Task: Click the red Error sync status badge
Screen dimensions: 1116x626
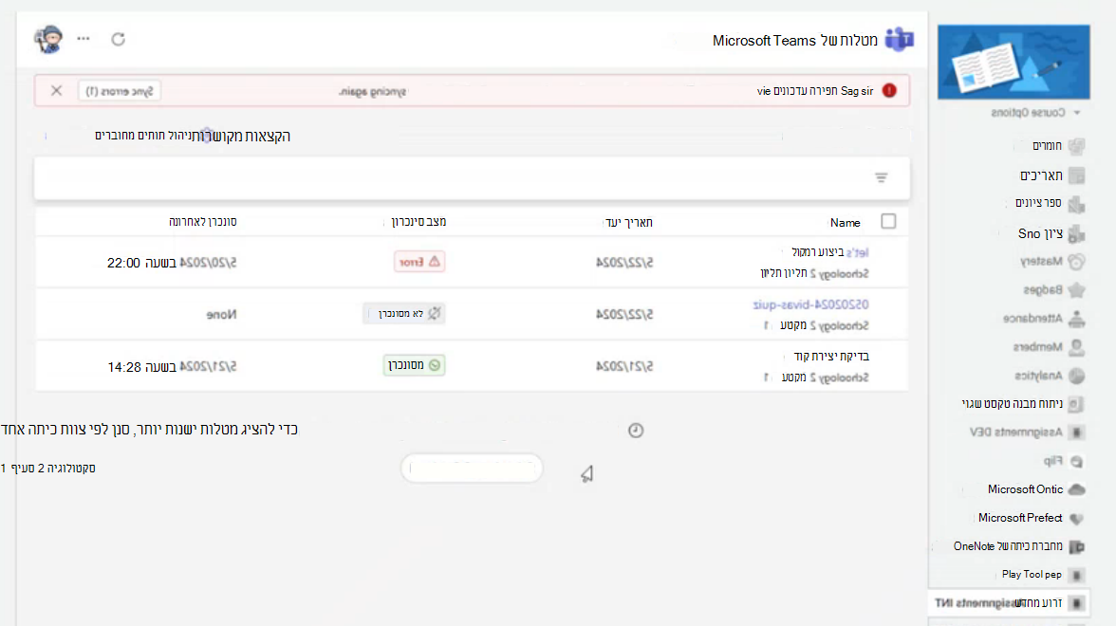Action: coord(419,262)
